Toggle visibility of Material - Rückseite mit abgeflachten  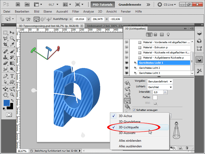(127, 52)
